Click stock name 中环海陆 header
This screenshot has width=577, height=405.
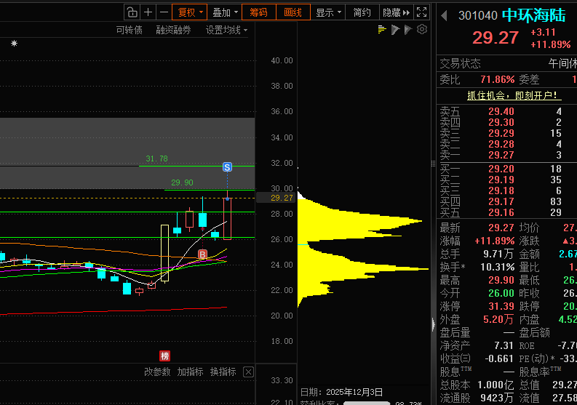coord(534,15)
